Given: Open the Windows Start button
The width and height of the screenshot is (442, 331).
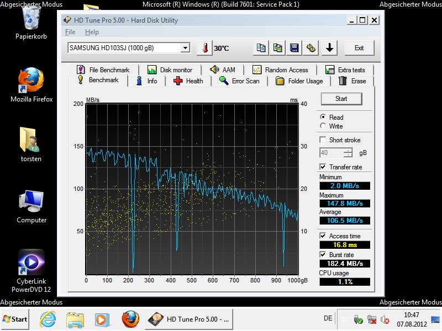Looking at the screenshot, I should pyautogui.click(x=15, y=319).
